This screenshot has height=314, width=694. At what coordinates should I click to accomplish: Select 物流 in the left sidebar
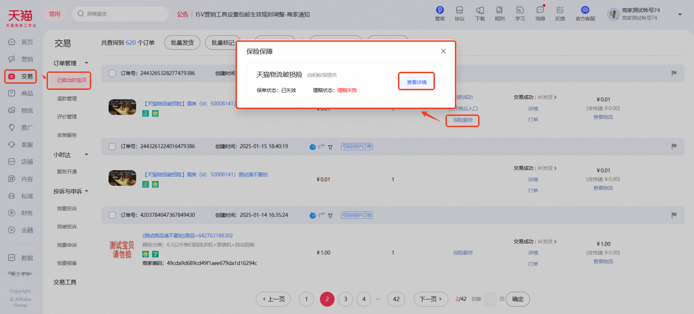click(20, 110)
